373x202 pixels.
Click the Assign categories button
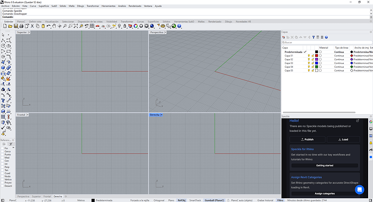click(325, 194)
